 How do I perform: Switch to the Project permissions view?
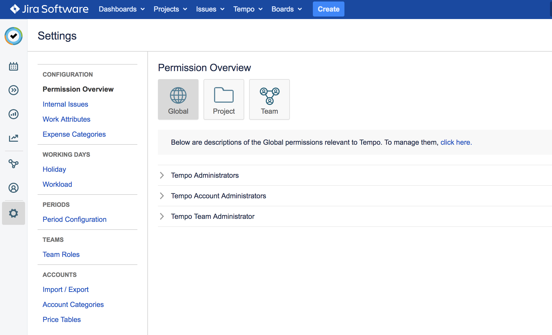tap(224, 99)
